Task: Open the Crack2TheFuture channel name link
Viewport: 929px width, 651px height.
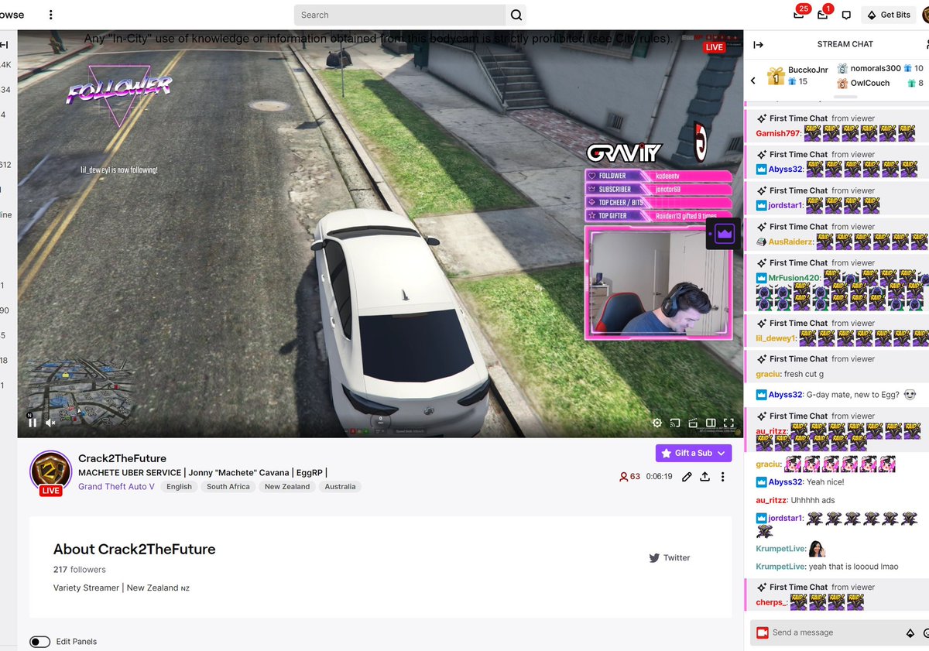Action: pos(122,458)
